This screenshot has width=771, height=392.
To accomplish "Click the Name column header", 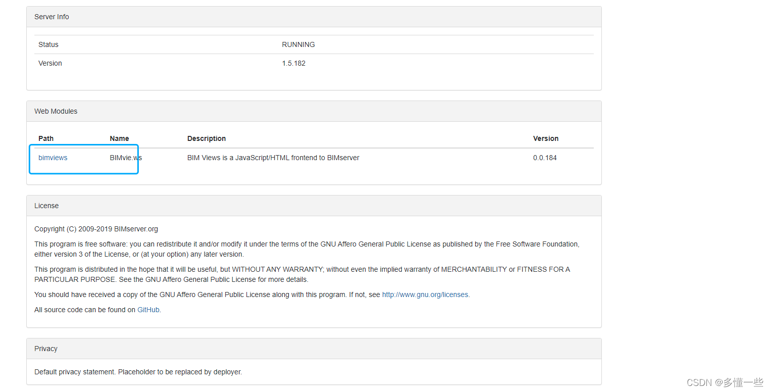I will (119, 138).
